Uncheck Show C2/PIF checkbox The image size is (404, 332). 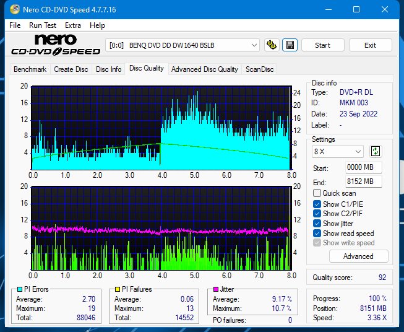pos(317,213)
